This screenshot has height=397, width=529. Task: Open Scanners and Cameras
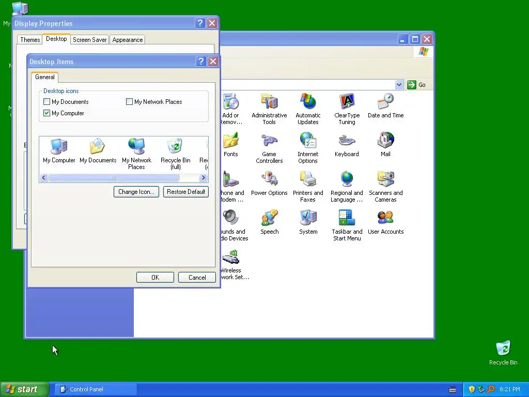[x=385, y=186]
